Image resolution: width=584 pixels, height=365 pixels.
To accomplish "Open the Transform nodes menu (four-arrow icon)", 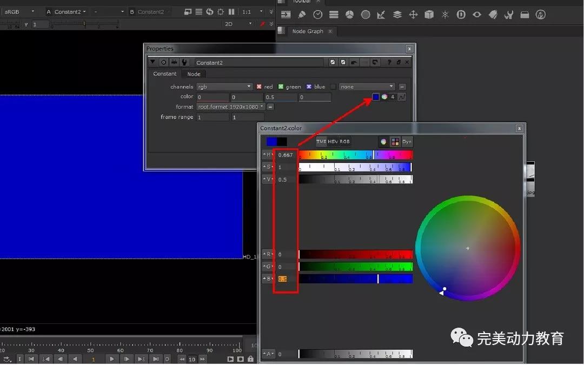I will (x=414, y=15).
